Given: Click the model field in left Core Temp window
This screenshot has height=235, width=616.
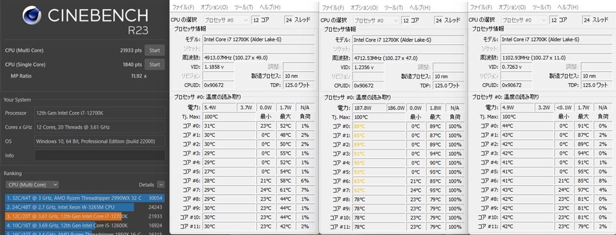Looking at the screenshot, I should pos(259,39).
